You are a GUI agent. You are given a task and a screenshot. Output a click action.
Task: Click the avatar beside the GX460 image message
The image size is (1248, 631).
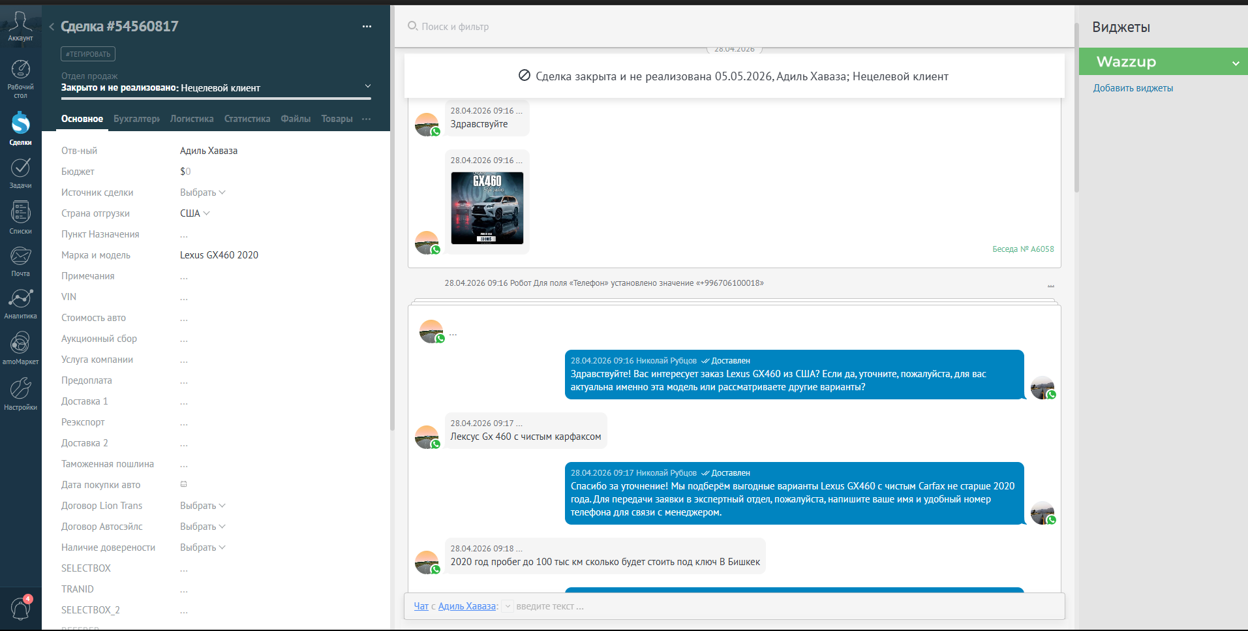click(427, 243)
